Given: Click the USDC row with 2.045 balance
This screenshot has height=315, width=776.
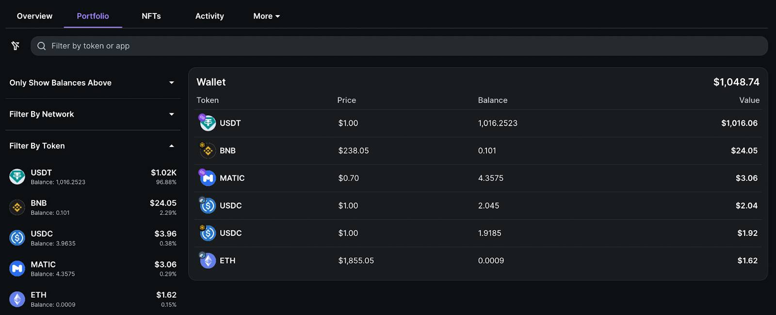Looking at the screenshot, I should [478, 206].
